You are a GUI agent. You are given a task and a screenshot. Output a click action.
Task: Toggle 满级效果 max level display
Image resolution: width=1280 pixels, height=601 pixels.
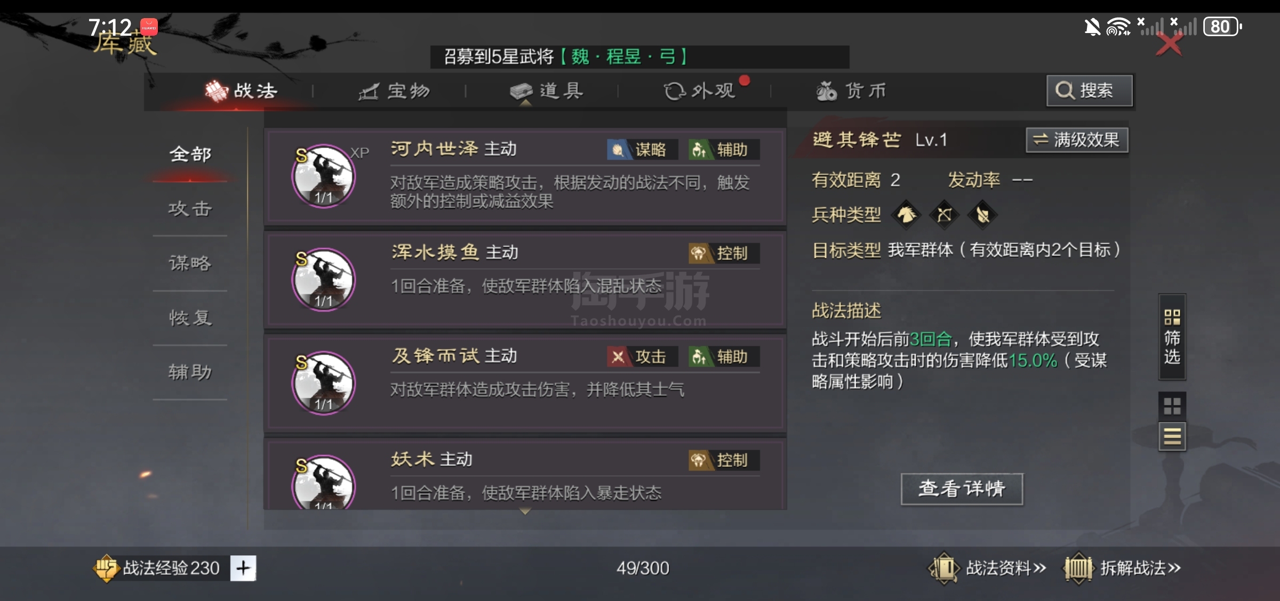coord(1077,140)
